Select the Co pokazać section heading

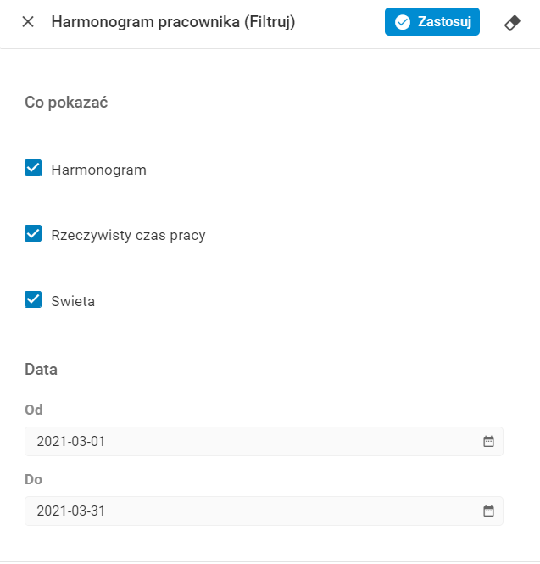click(x=66, y=103)
